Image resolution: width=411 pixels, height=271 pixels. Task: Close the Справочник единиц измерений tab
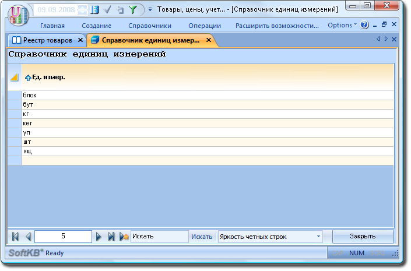coord(209,40)
